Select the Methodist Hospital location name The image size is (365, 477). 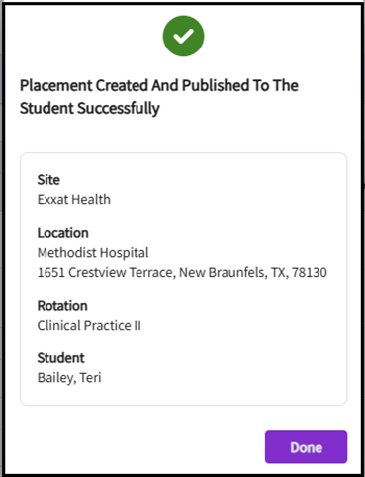click(x=93, y=253)
